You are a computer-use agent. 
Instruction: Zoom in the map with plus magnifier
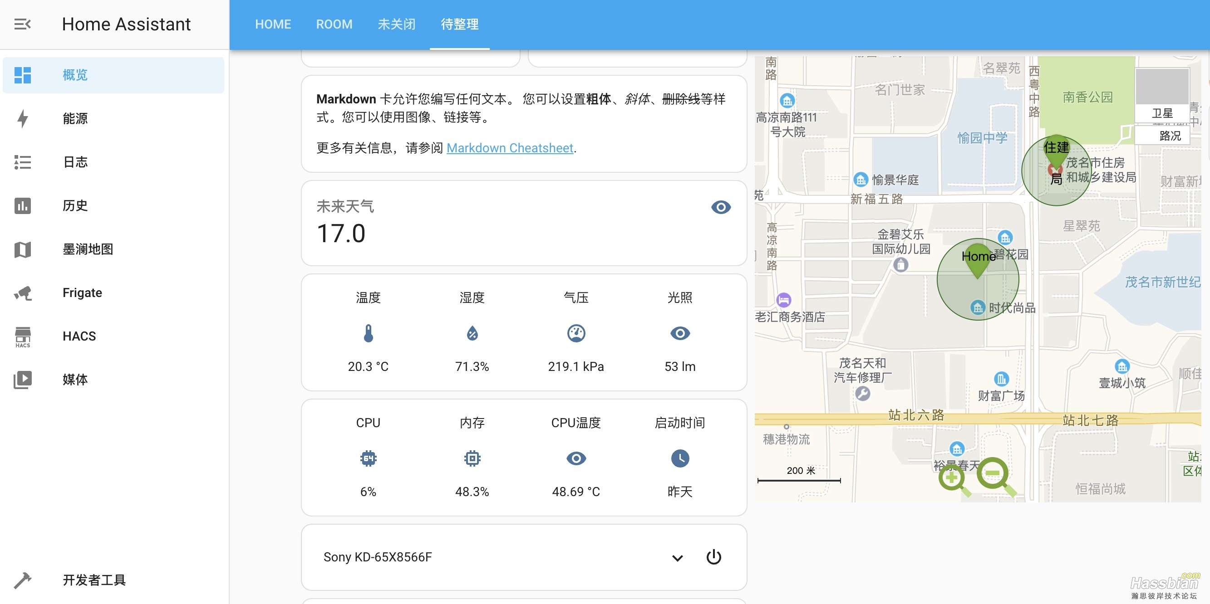[954, 481]
